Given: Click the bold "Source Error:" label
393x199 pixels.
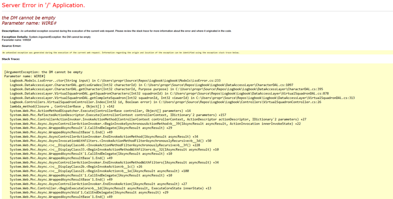Looking at the screenshot, I should pyautogui.click(x=11, y=46).
